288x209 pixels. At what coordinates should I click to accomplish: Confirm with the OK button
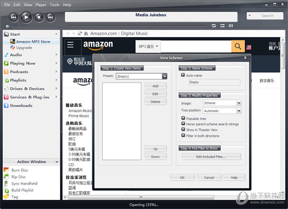[182, 177]
